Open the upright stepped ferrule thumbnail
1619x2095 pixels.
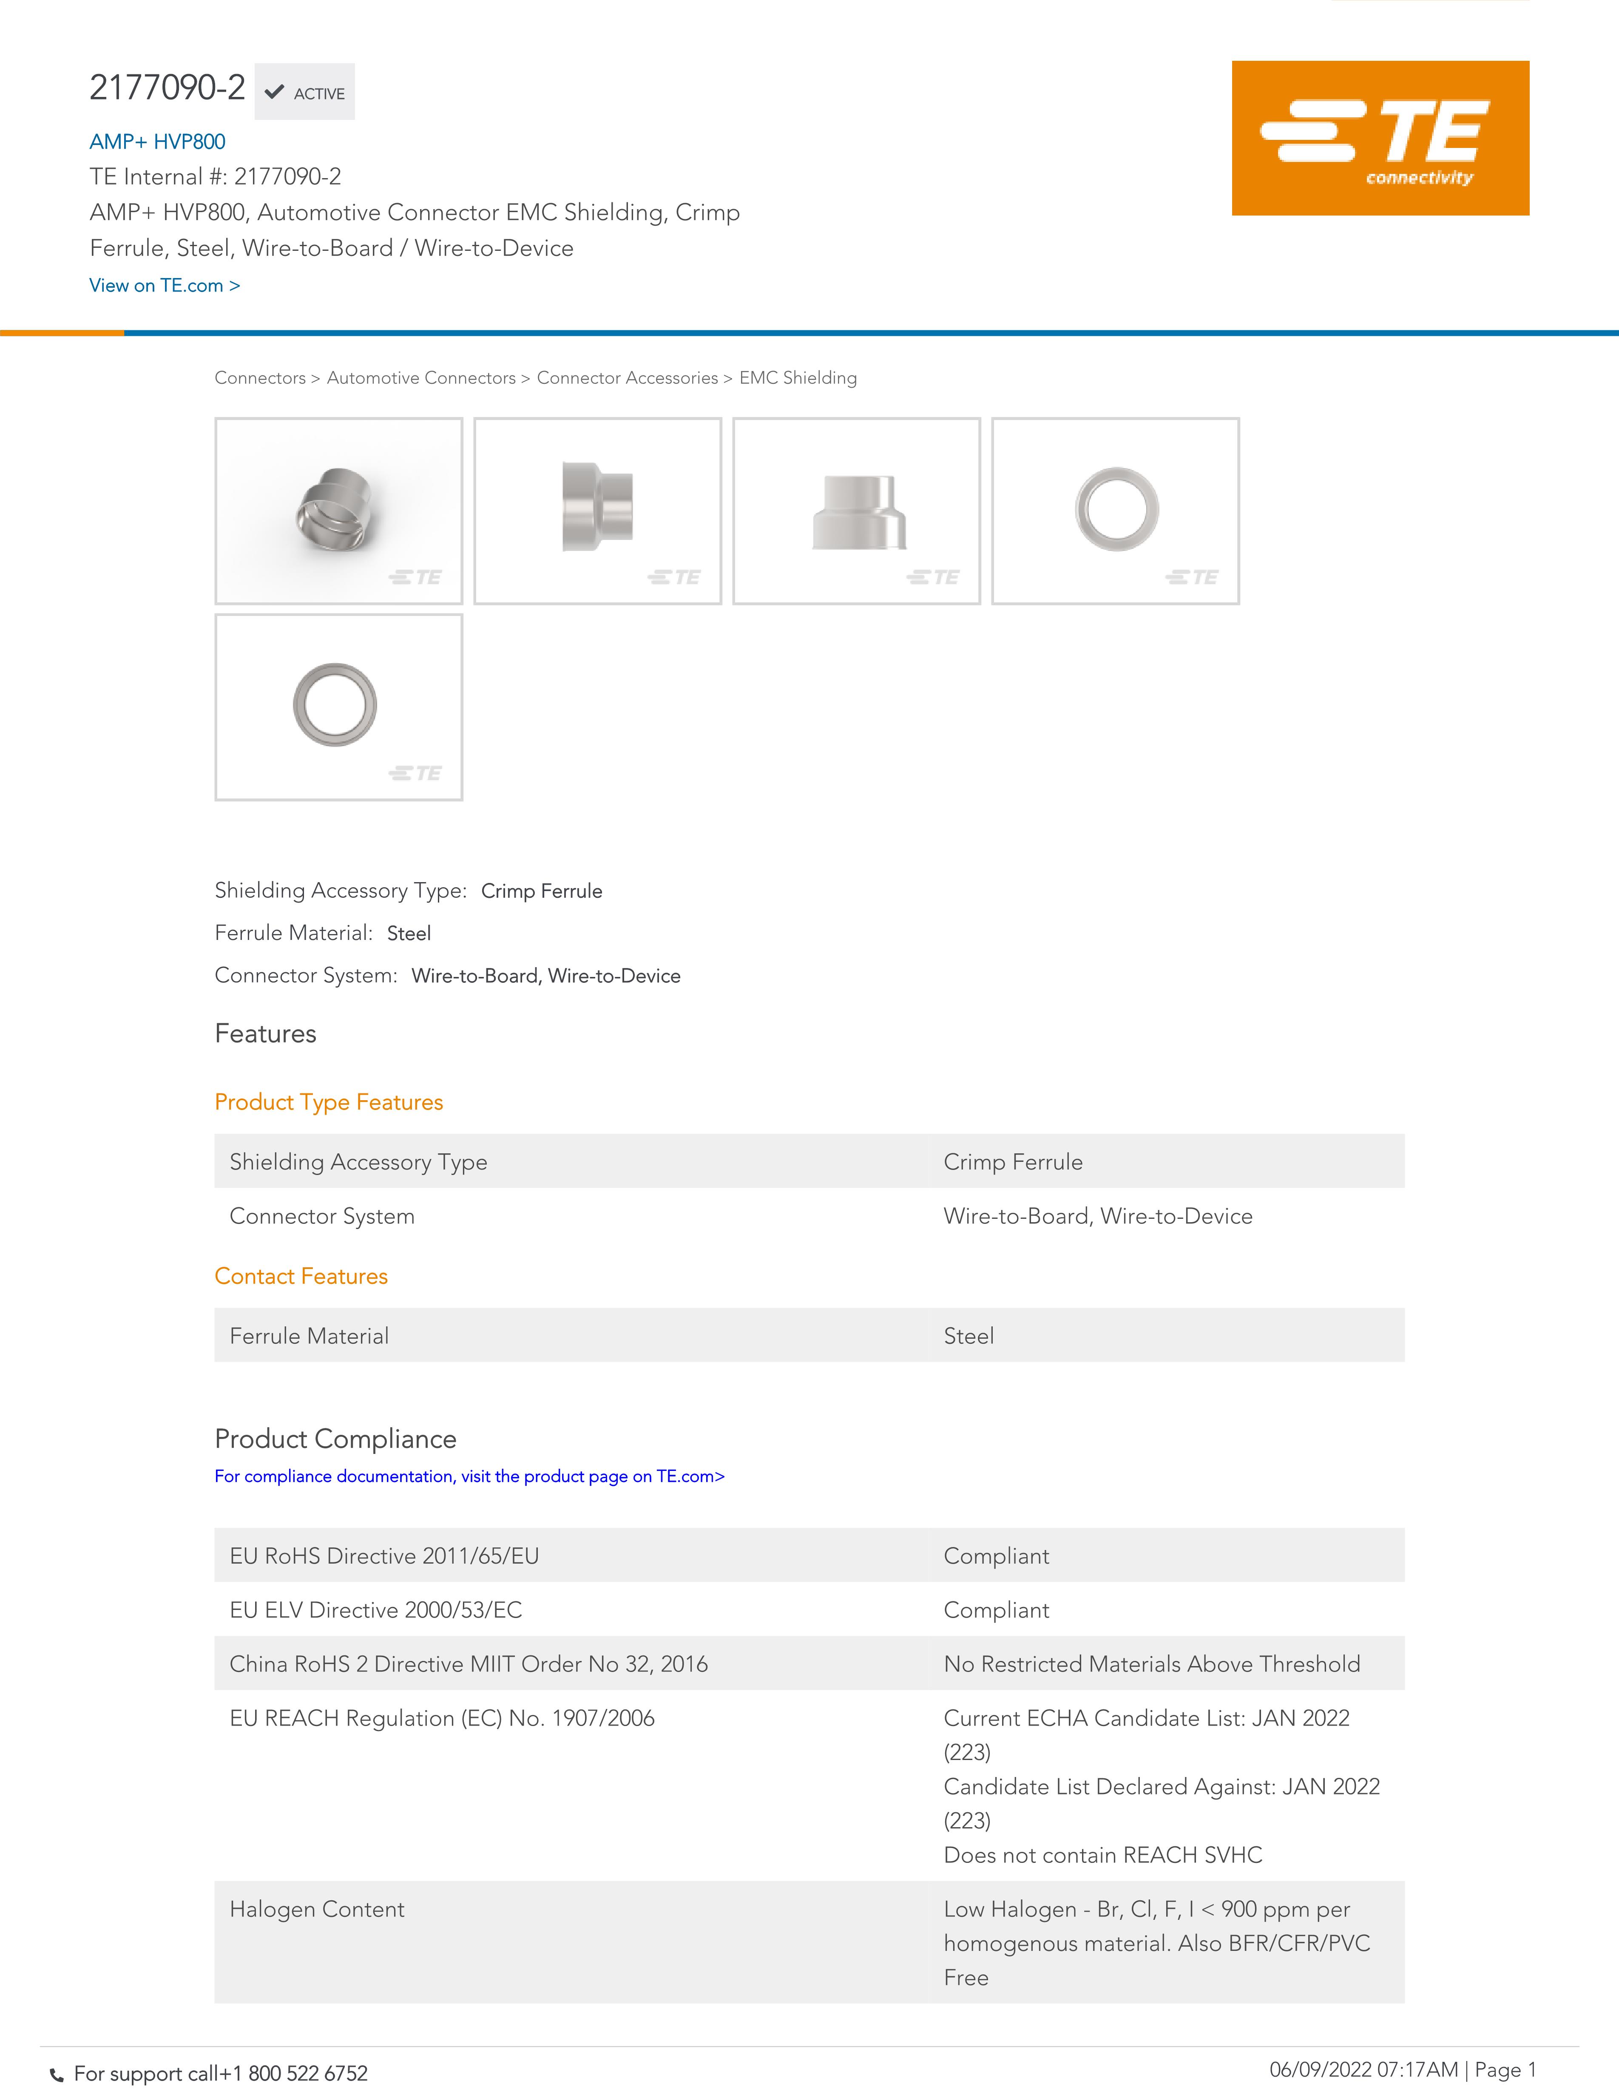pyautogui.click(x=857, y=510)
